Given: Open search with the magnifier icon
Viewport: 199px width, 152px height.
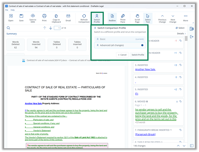Looking at the screenshot, I should 8,28.
